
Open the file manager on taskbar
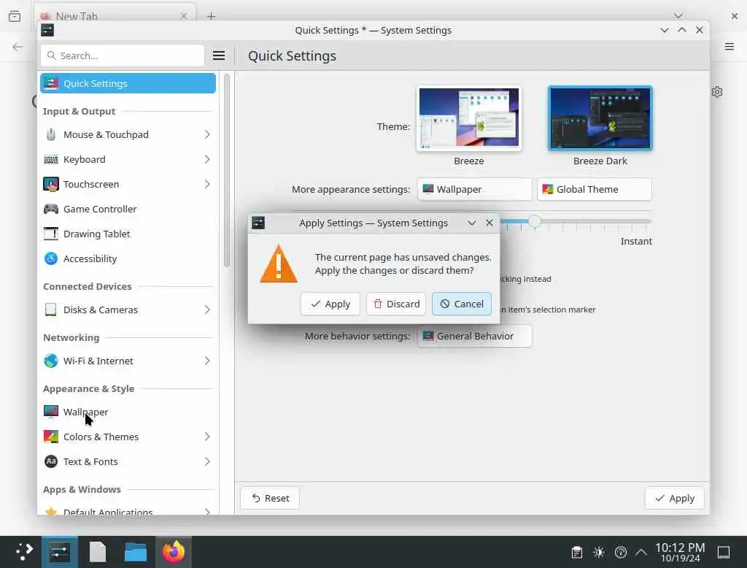pyautogui.click(x=135, y=552)
